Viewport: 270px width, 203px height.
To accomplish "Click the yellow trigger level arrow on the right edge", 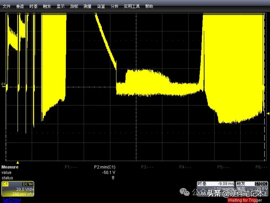I will tap(268, 113).
